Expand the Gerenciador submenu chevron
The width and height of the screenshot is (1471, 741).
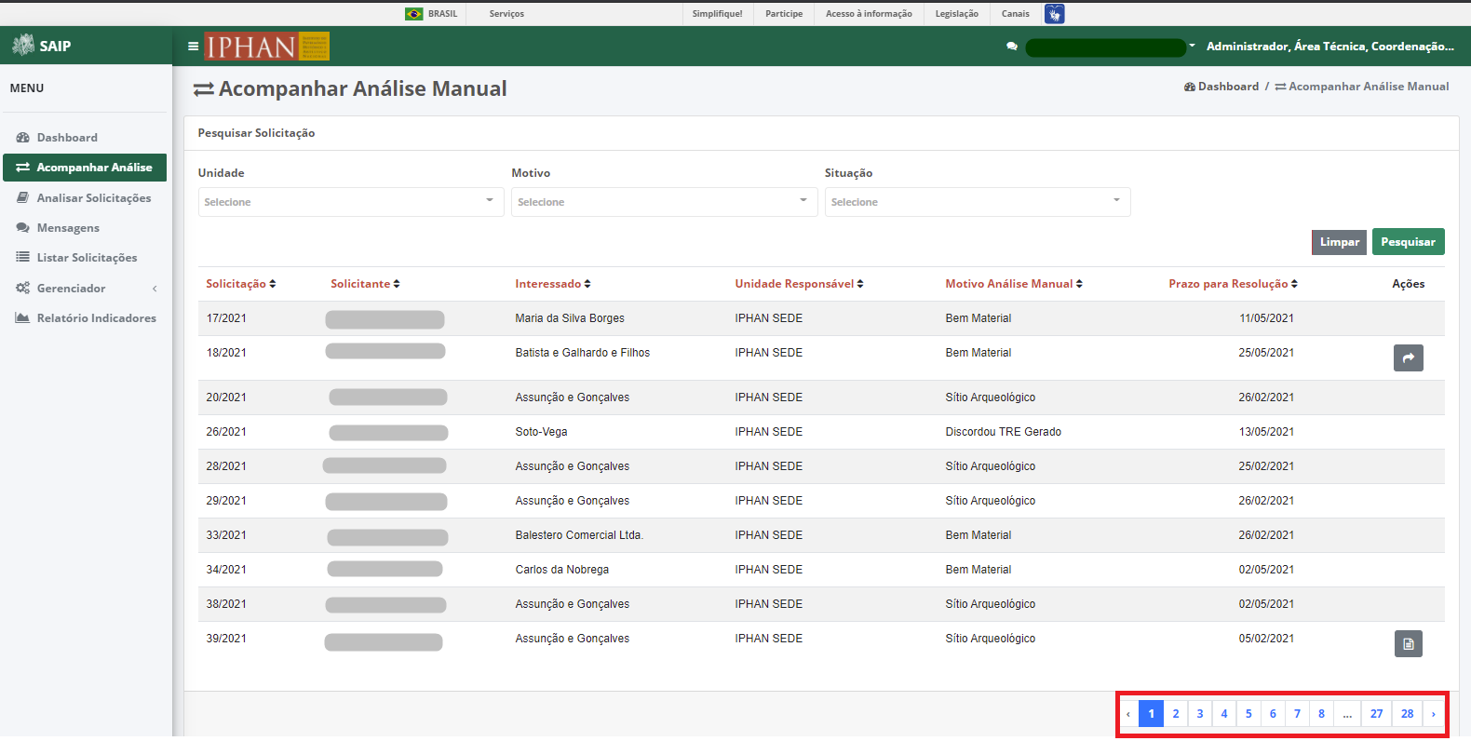click(x=155, y=289)
